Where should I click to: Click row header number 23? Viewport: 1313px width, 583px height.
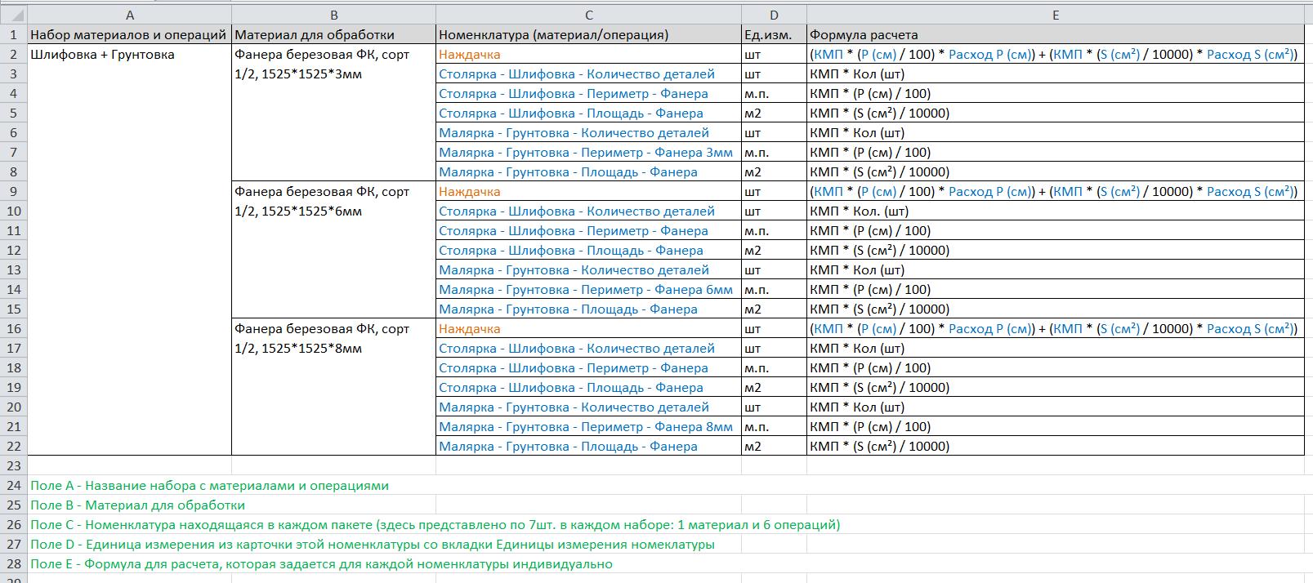pos(13,466)
